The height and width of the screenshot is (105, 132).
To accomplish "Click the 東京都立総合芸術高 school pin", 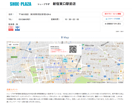I will [106, 59].
